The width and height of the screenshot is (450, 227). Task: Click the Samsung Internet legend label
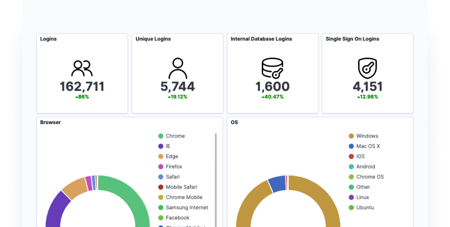(x=187, y=207)
